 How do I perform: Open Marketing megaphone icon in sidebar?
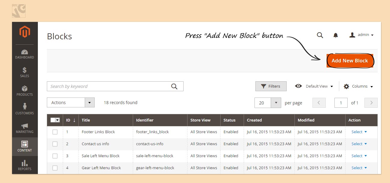(25, 126)
